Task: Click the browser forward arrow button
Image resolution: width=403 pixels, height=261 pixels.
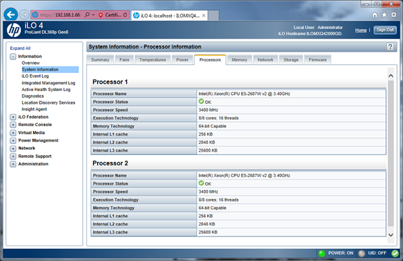Action: pyautogui.click(x=25, y=15)
